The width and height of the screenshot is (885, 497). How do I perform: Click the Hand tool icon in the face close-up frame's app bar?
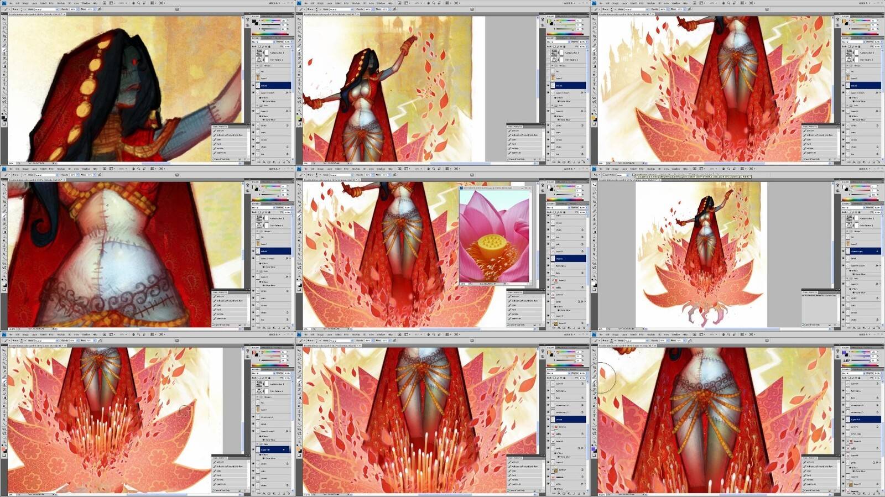pyautogui.click(x=133, y=3)
